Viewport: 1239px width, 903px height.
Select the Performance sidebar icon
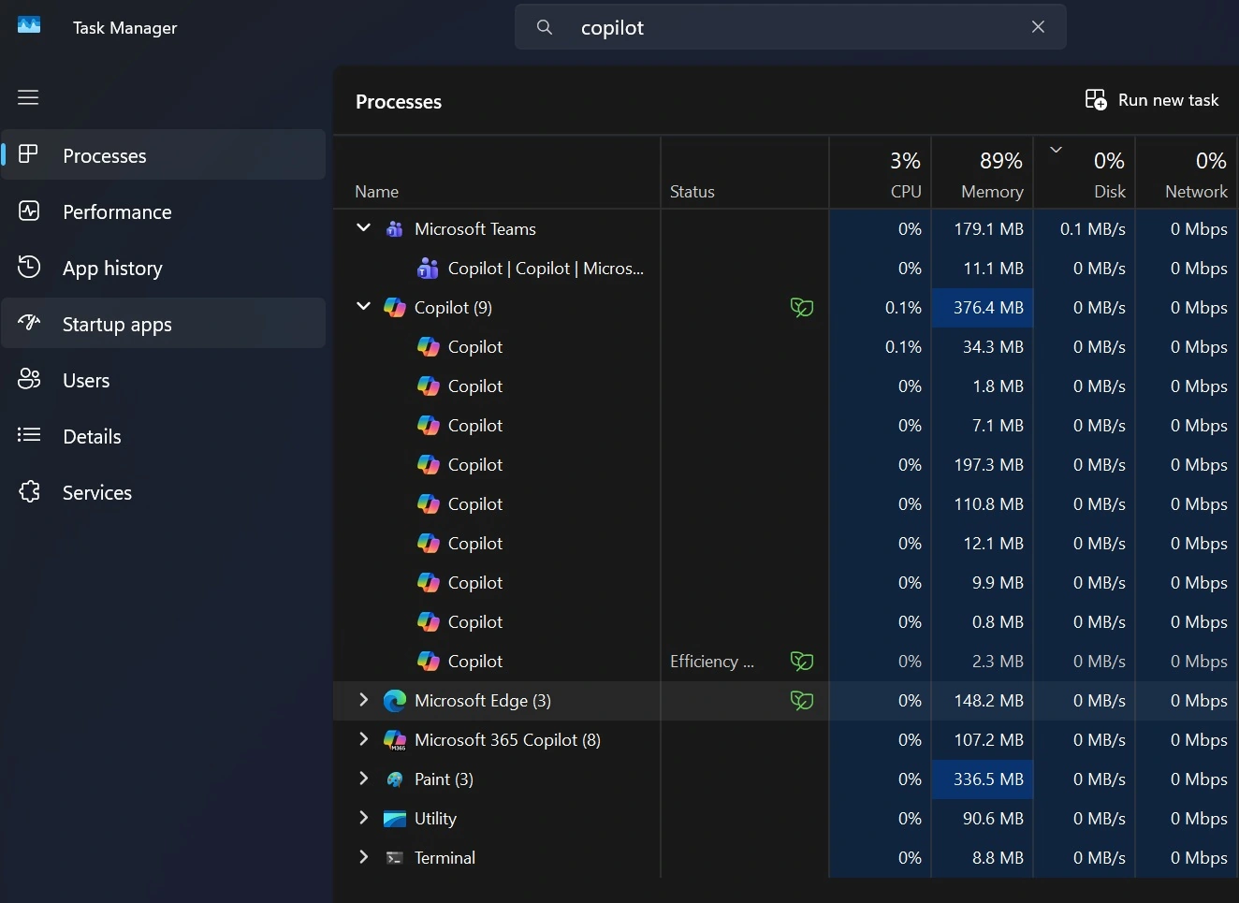tap(29, 211)
